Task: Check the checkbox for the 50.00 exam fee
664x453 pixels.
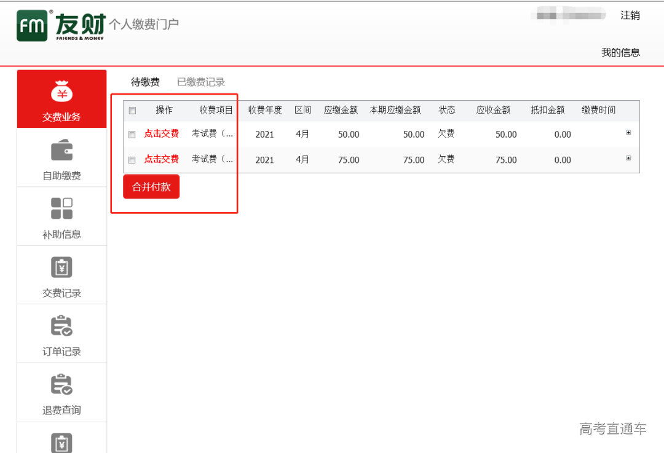Action: (x=132, y=133)
